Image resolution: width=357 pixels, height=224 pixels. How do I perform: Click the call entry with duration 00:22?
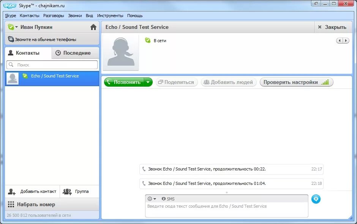pyautogui.click(x=231, y=169)
